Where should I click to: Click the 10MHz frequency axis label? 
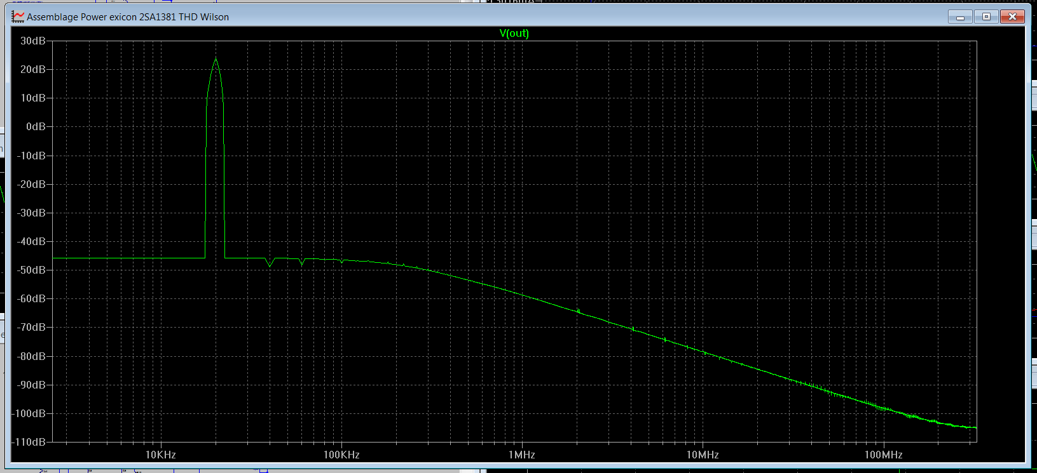703,455
